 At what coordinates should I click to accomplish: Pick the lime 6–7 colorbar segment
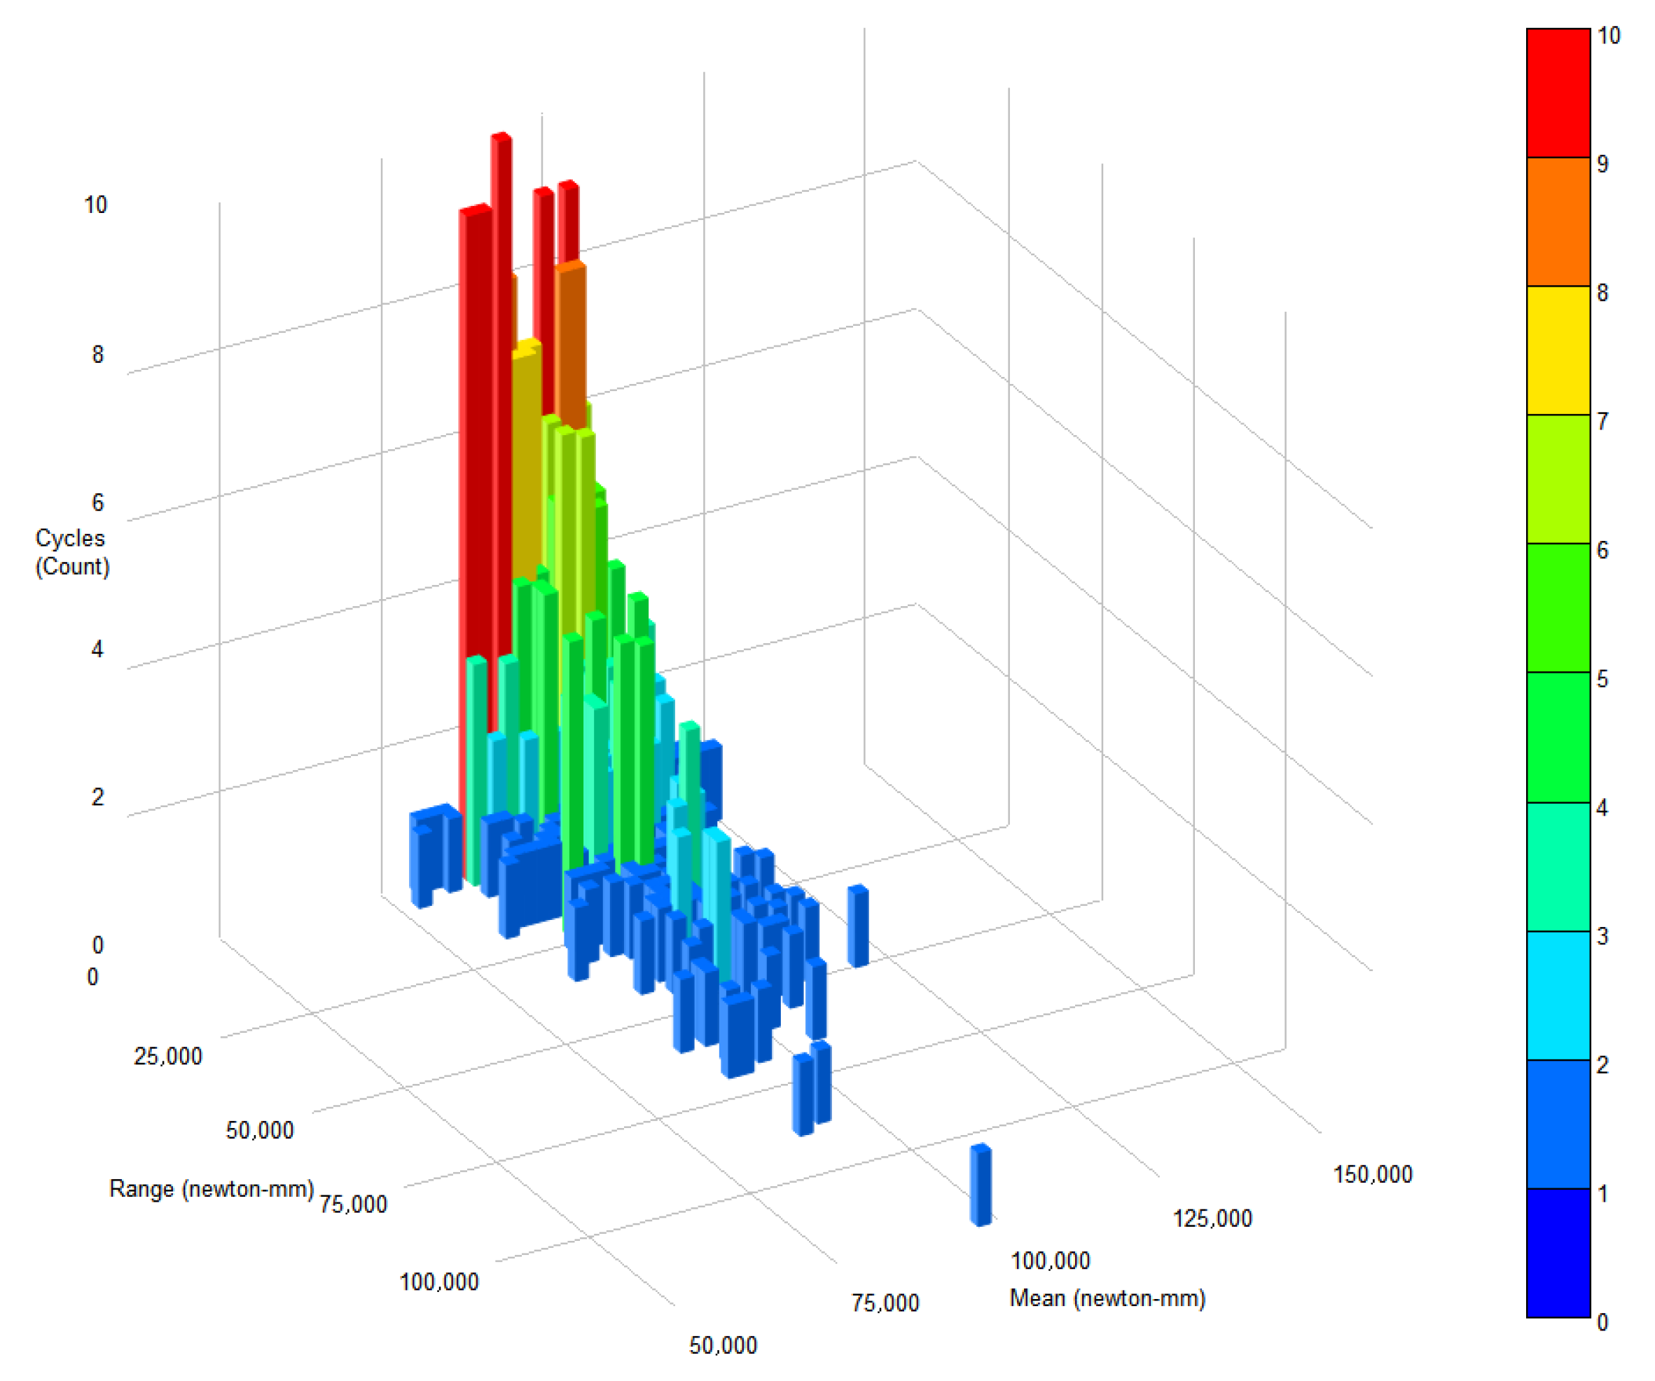coord(1557,479)
